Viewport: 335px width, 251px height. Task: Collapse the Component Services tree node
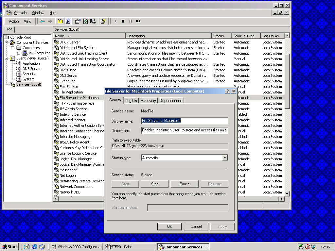click(x=7, y=42)
